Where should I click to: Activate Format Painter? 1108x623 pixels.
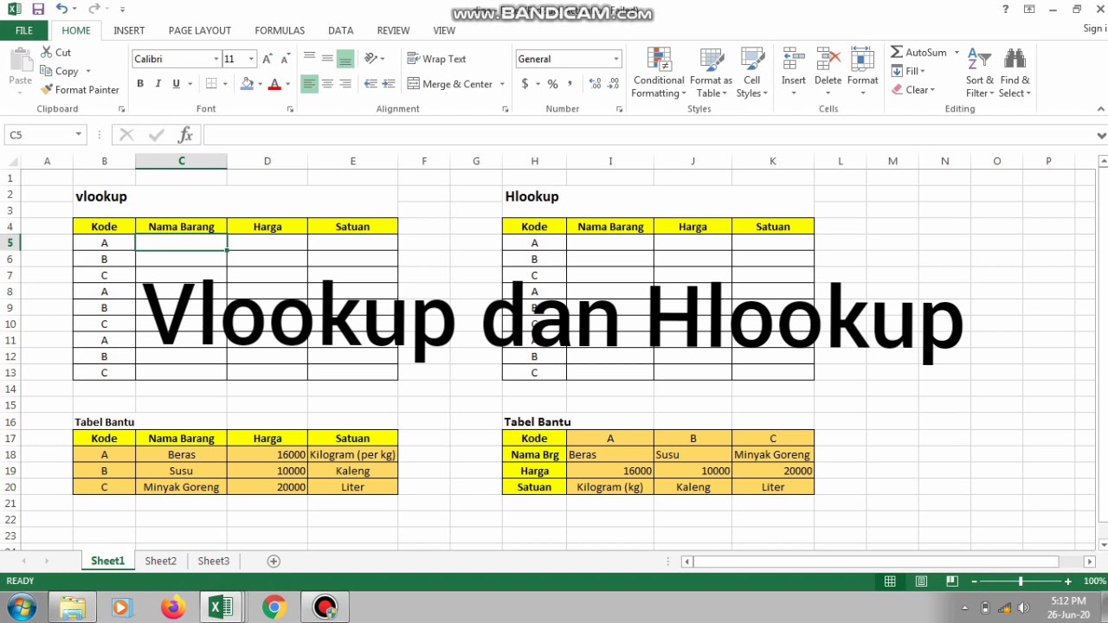click(x=80, y=89)
